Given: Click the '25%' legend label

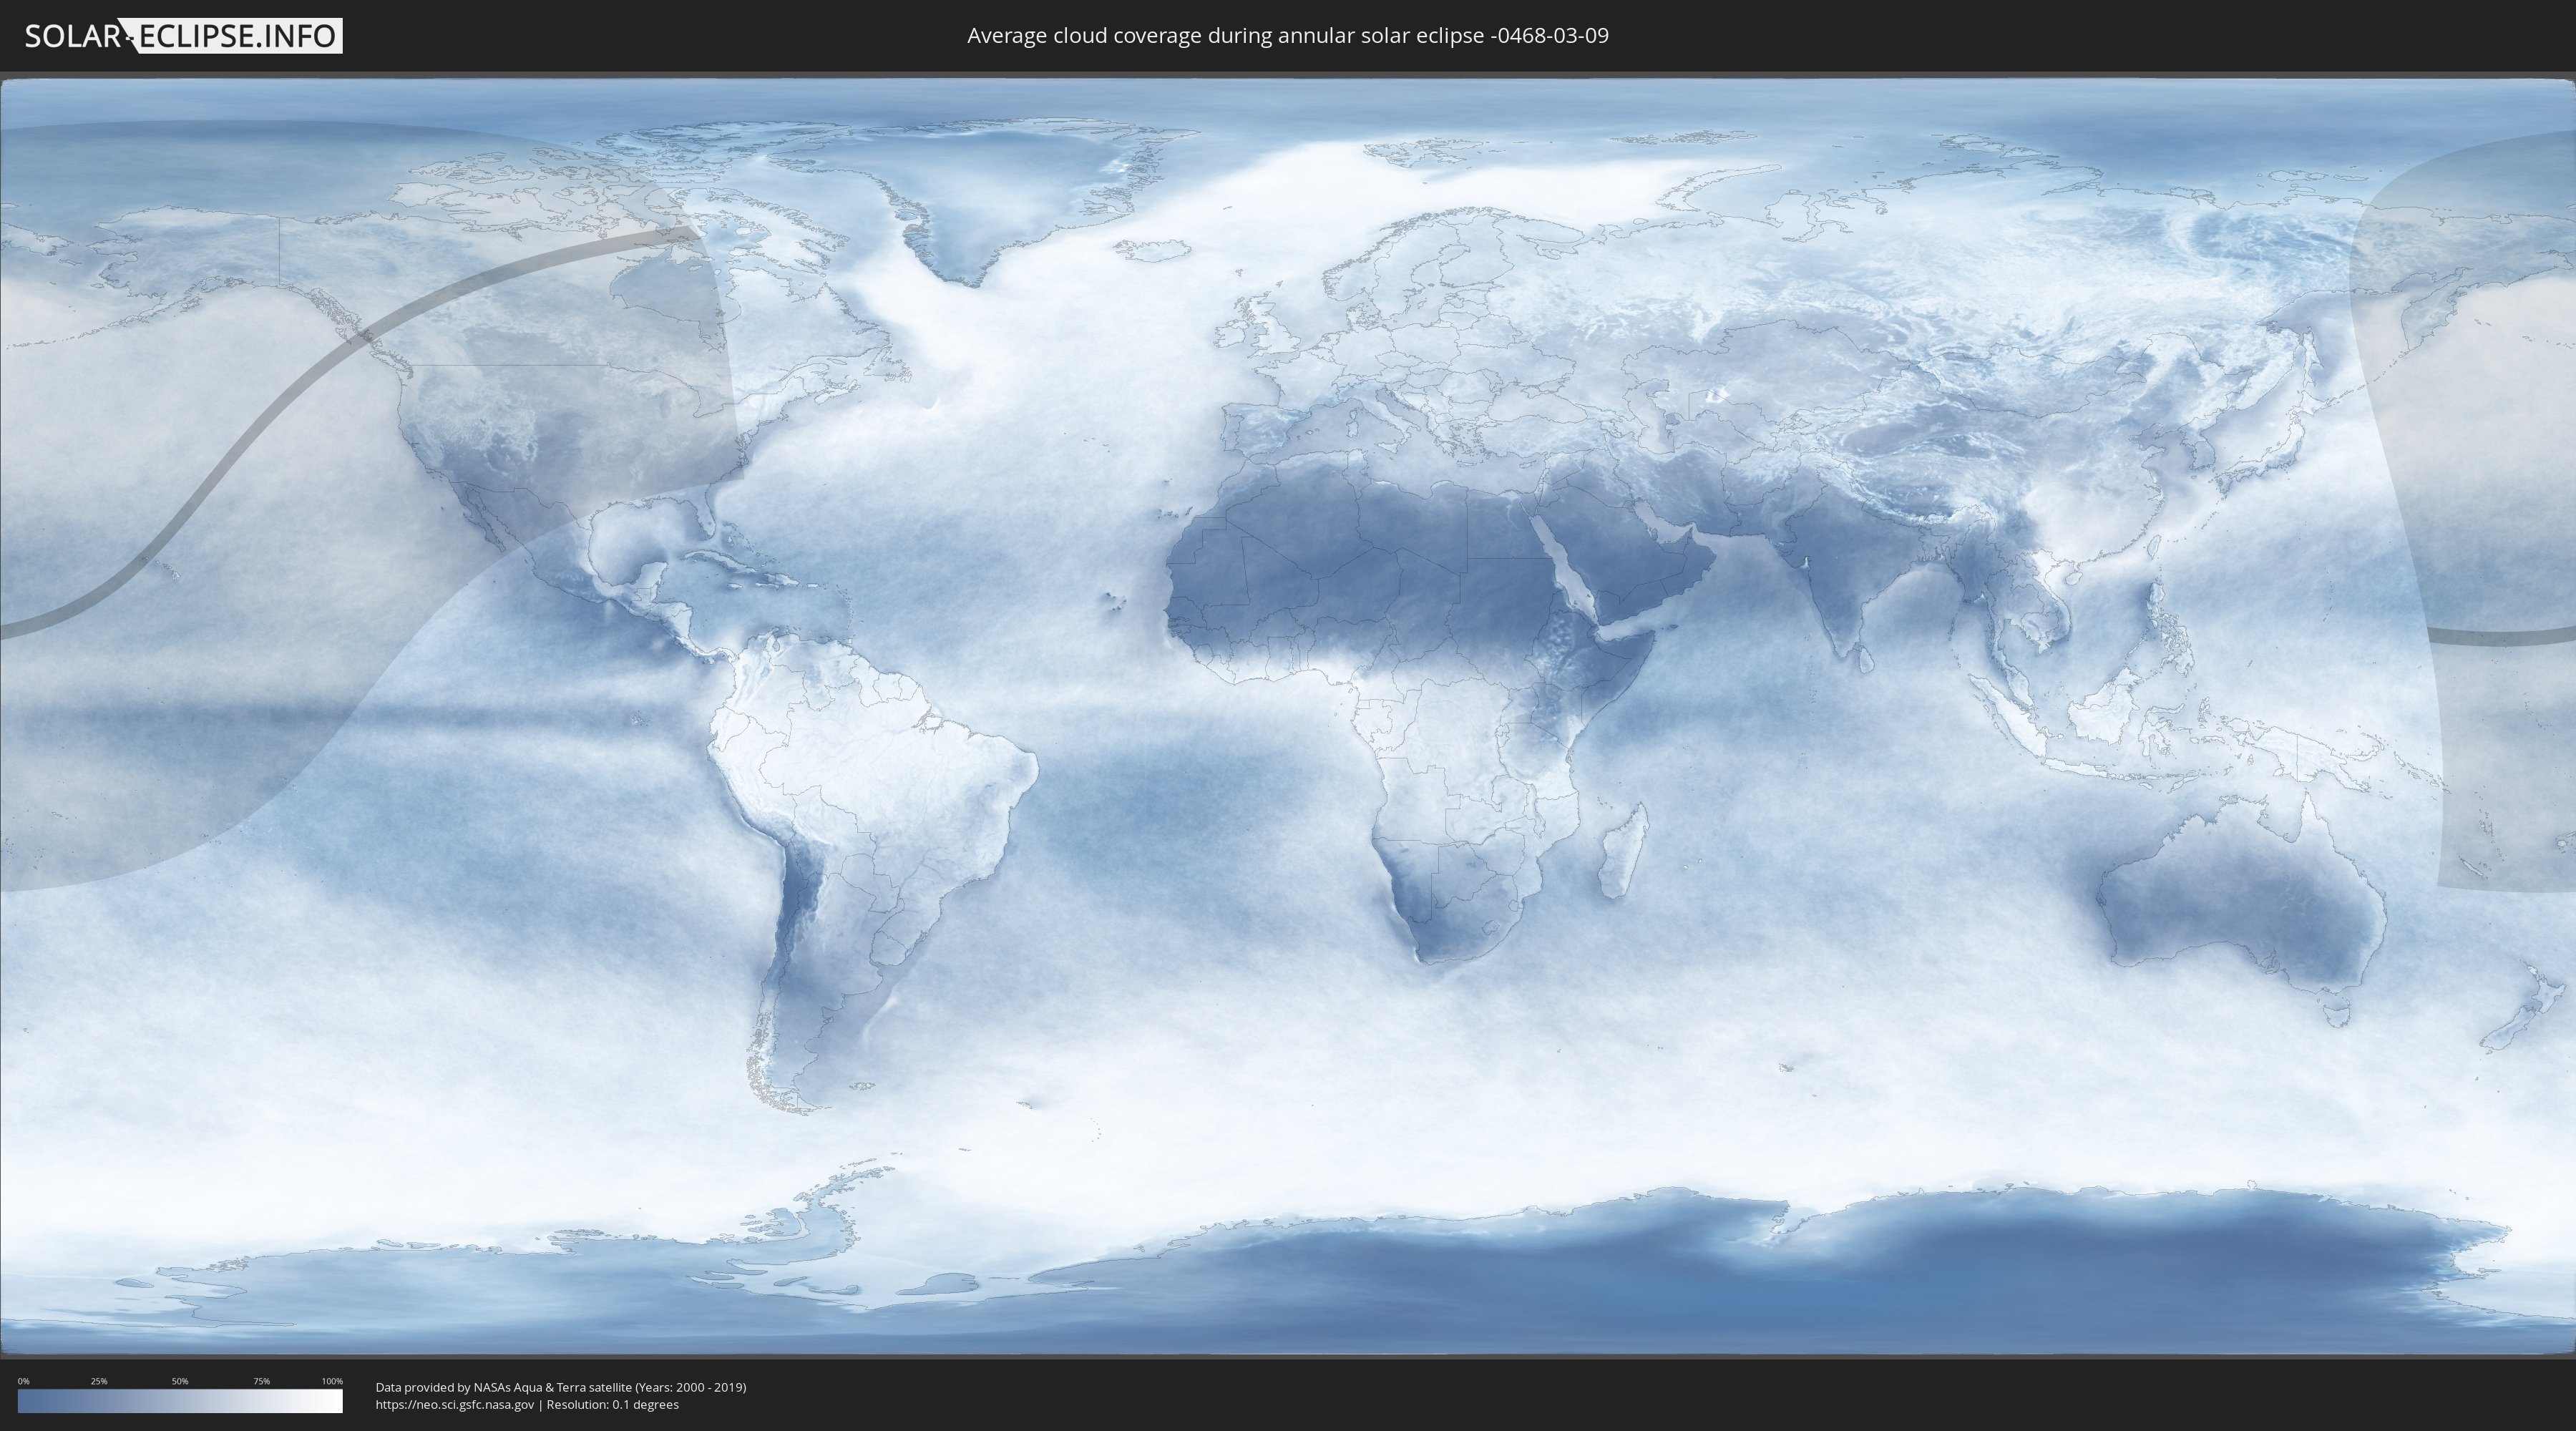Looking at the screenshot, I should (99, 1381).
